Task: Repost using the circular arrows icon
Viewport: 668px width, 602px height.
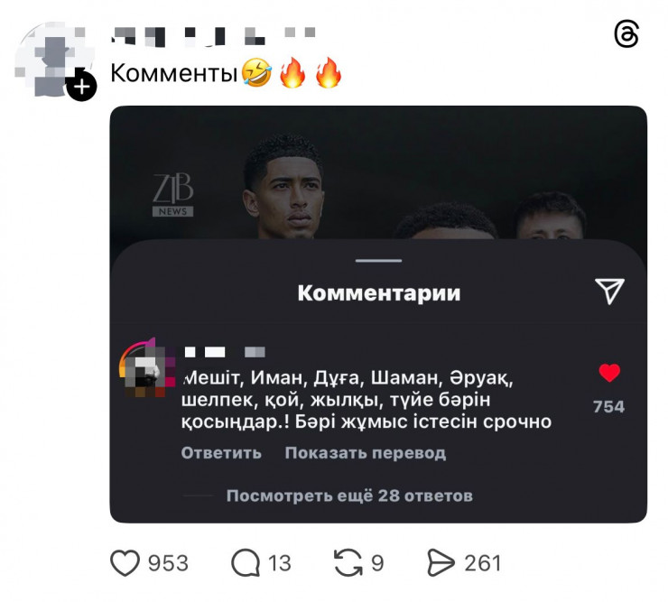Action: pos(348,563)
